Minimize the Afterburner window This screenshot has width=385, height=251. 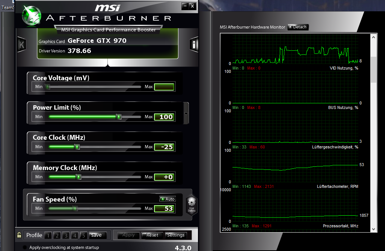tap(185, 6)
